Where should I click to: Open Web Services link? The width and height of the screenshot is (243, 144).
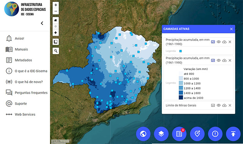point(25,114)
